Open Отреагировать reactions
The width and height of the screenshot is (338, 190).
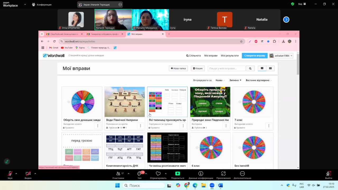(158, 175)
